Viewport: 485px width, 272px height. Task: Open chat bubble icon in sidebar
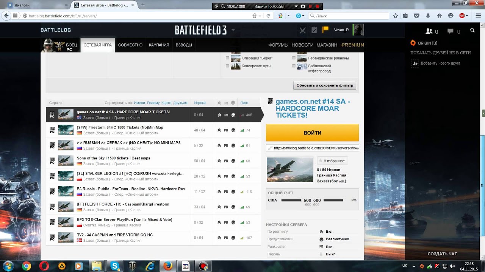click(x=450, y=31)
